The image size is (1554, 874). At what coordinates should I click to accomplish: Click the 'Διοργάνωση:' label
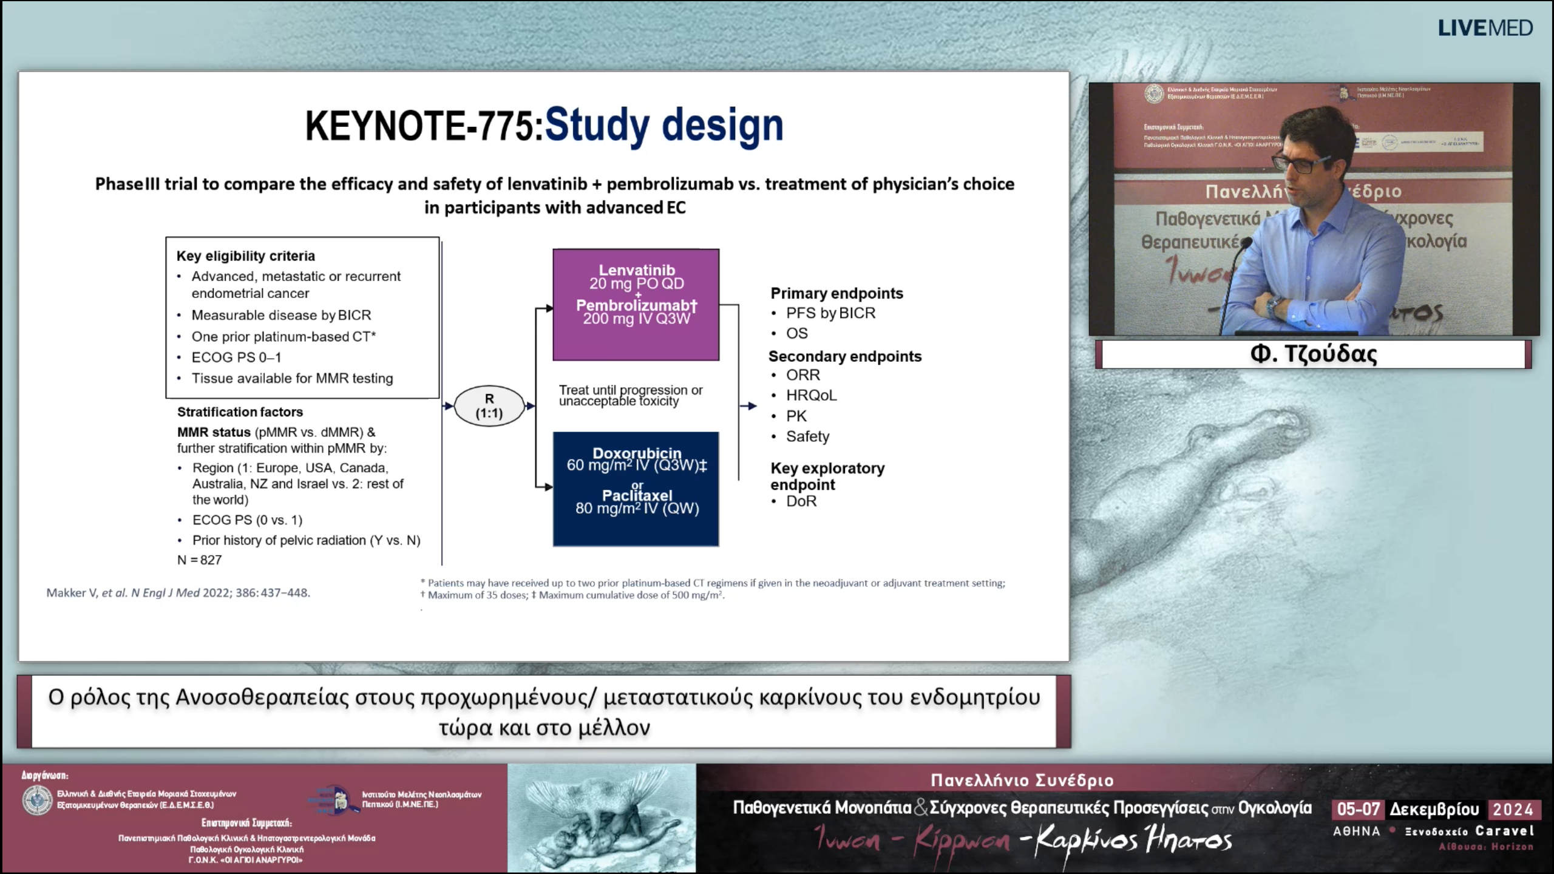click(x=45, y=775)
